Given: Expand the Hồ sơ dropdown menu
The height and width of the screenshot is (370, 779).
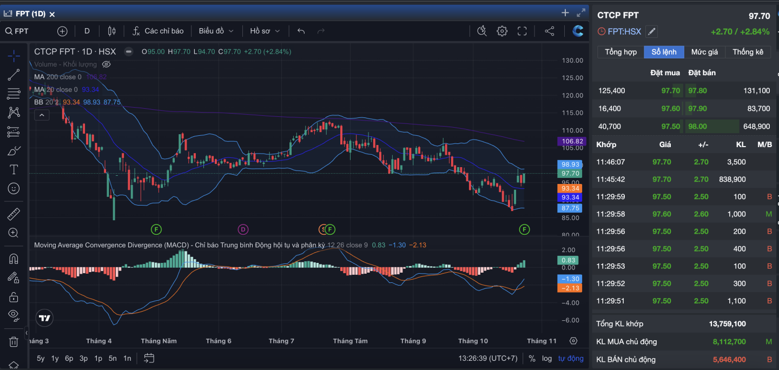Looking at the screenshot, I should pos(265,31).
